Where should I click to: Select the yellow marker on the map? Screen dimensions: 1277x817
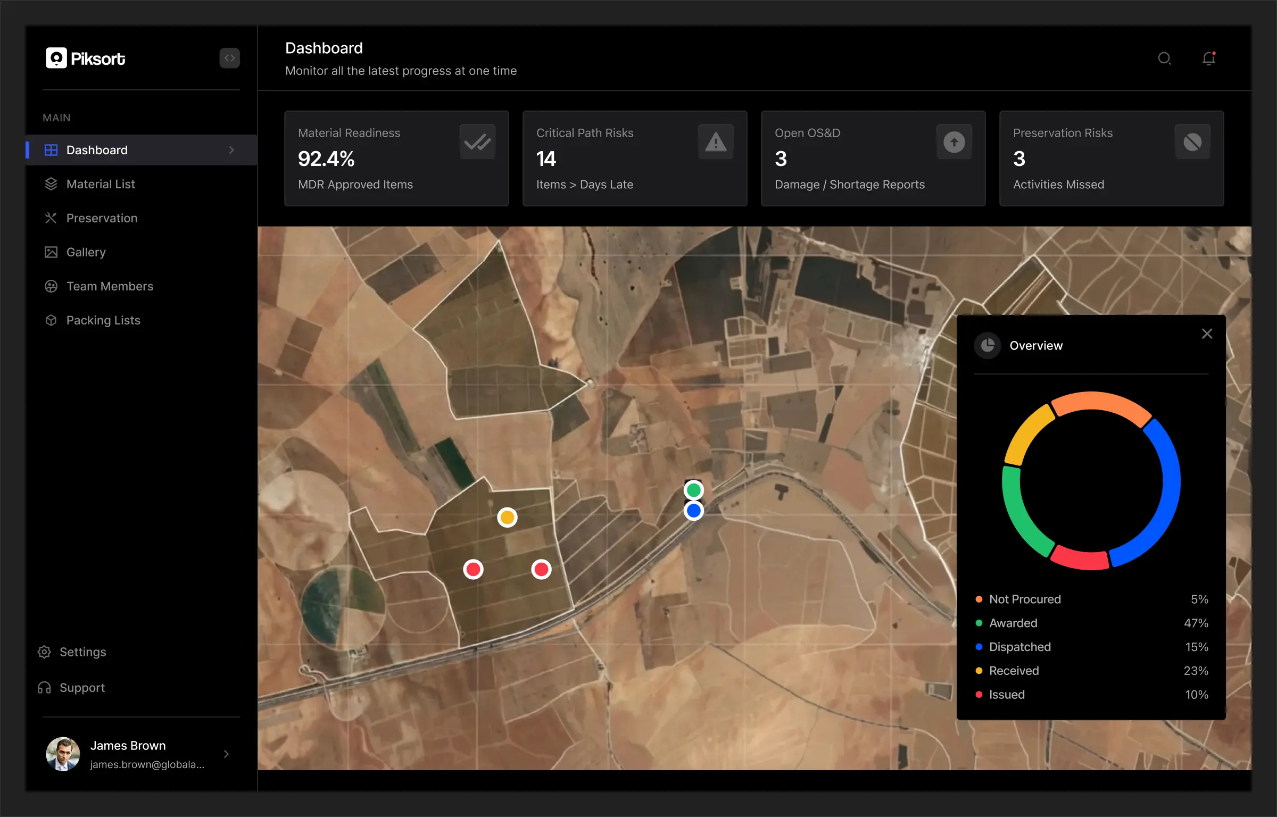507,516
